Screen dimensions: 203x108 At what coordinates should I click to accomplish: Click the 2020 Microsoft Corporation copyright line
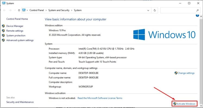click(75, 35)
